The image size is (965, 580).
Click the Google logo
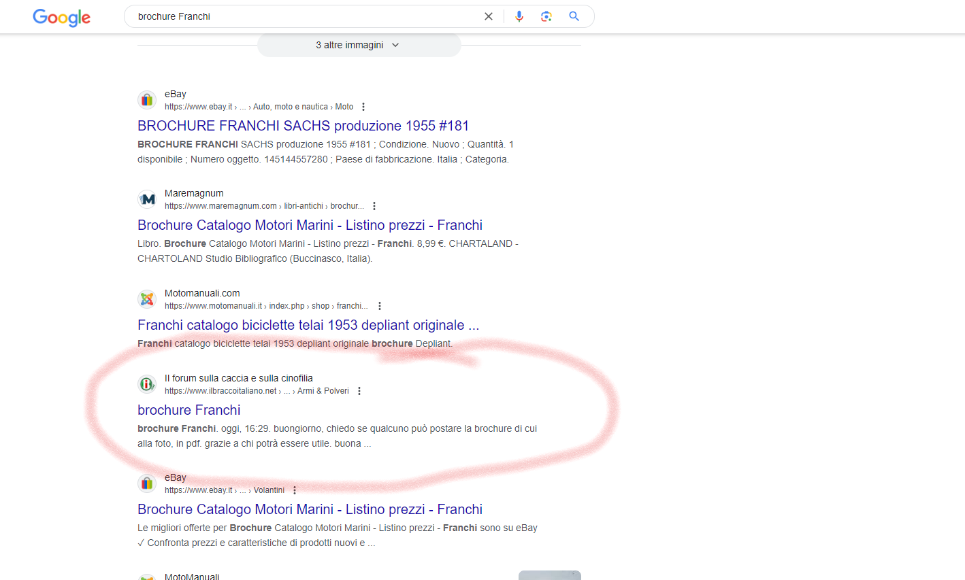(x=61, y=17)
